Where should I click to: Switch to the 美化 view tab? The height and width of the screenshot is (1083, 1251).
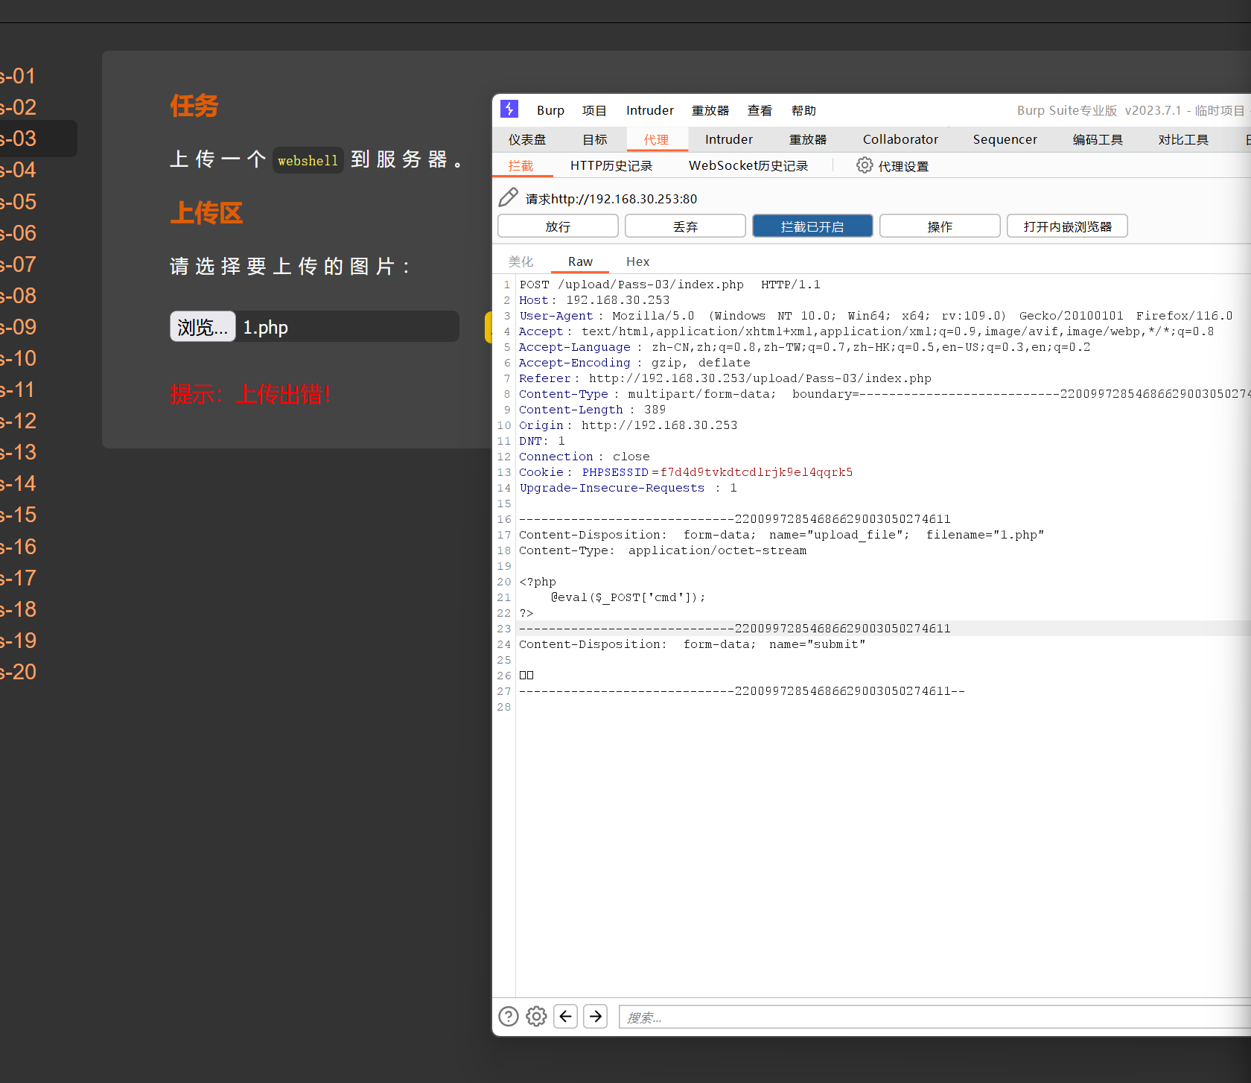click(x=521, y=261)
